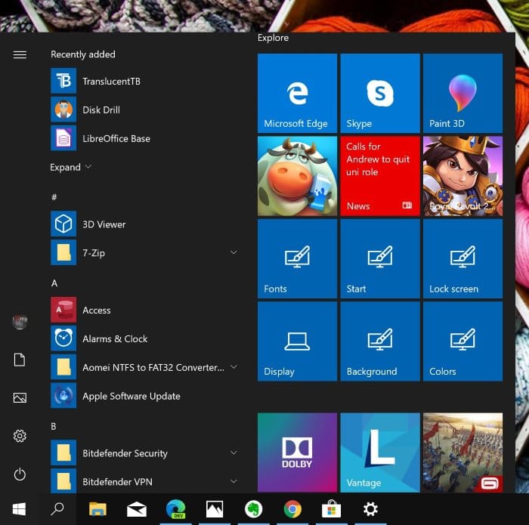Open the Display settings tile

click(x=297, y=341)
